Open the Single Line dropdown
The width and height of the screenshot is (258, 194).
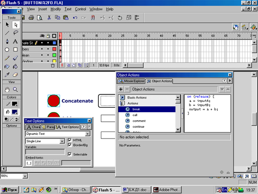[62, 141]
